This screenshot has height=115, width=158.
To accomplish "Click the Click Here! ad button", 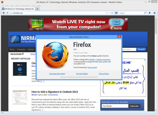I will pos(116,22).
